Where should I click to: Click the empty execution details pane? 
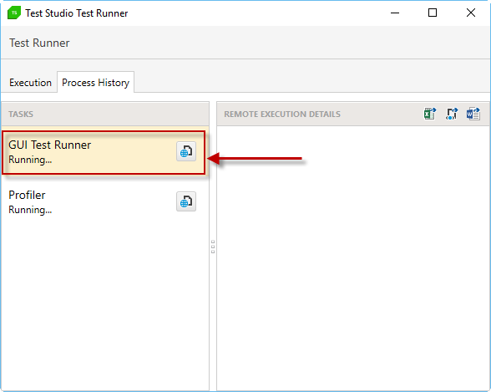point(353,258)
